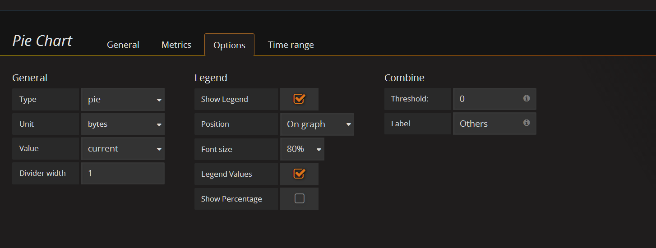The height and width of the screenshot is (248, 656).
Task: Expand the Font size dropdown at 80%
Action: pyautogui.click(x=302, y=149)
